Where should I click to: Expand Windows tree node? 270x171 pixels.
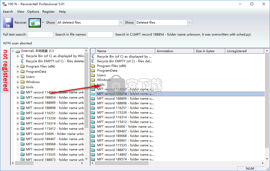tap(18, 82)
